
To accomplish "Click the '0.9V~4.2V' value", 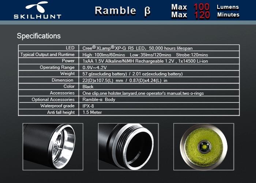I will point(94,67).
